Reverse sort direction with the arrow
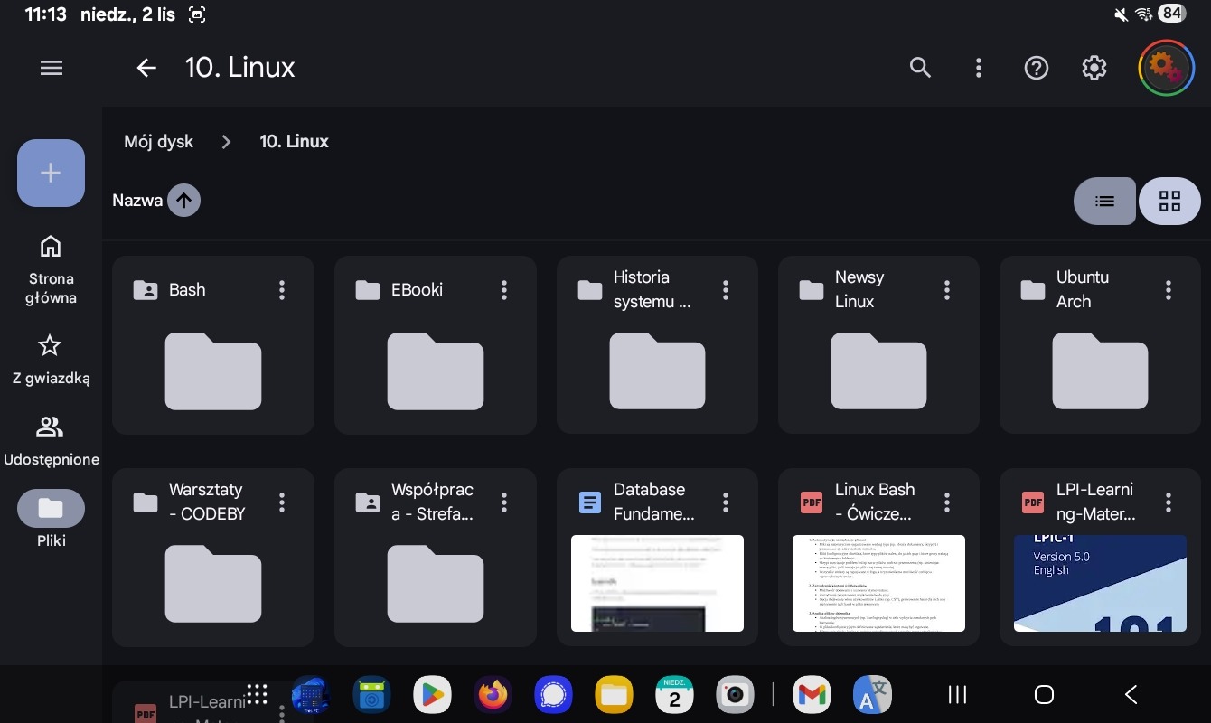The width and height of the screenshot is (1211, 723). coord(183,201)
